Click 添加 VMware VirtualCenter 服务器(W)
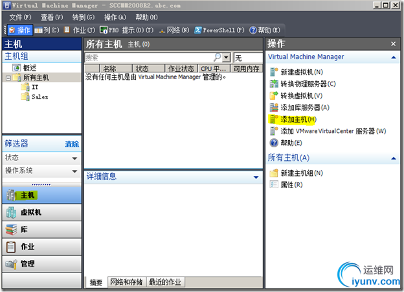The width and height of the screenshot is (404, 292). click(x=328, y=131)
